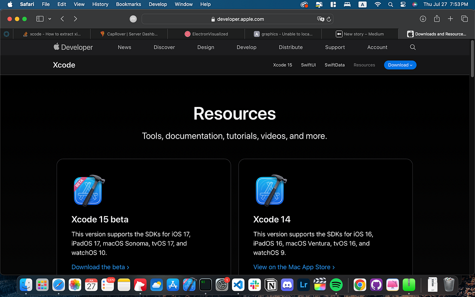Open Notion from the Dock

pyautogui.click(x=271, y=285)
